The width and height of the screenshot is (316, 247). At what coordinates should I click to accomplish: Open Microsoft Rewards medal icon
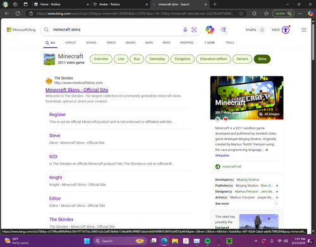286,30
